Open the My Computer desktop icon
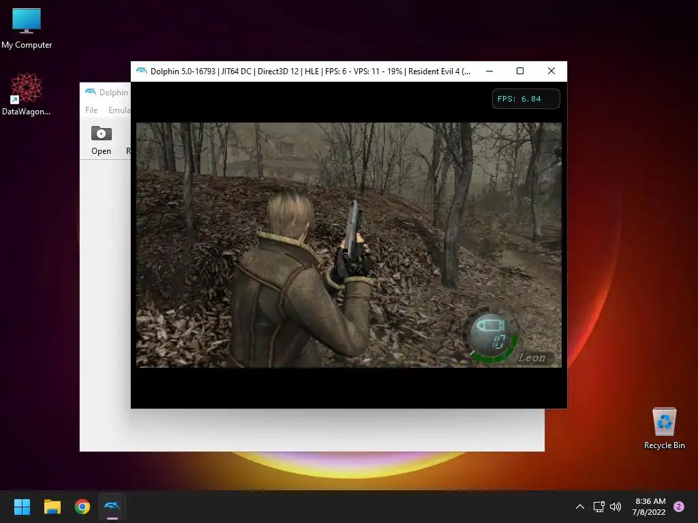Viewport: 698px width, 523px height. [x=27, y=28]
